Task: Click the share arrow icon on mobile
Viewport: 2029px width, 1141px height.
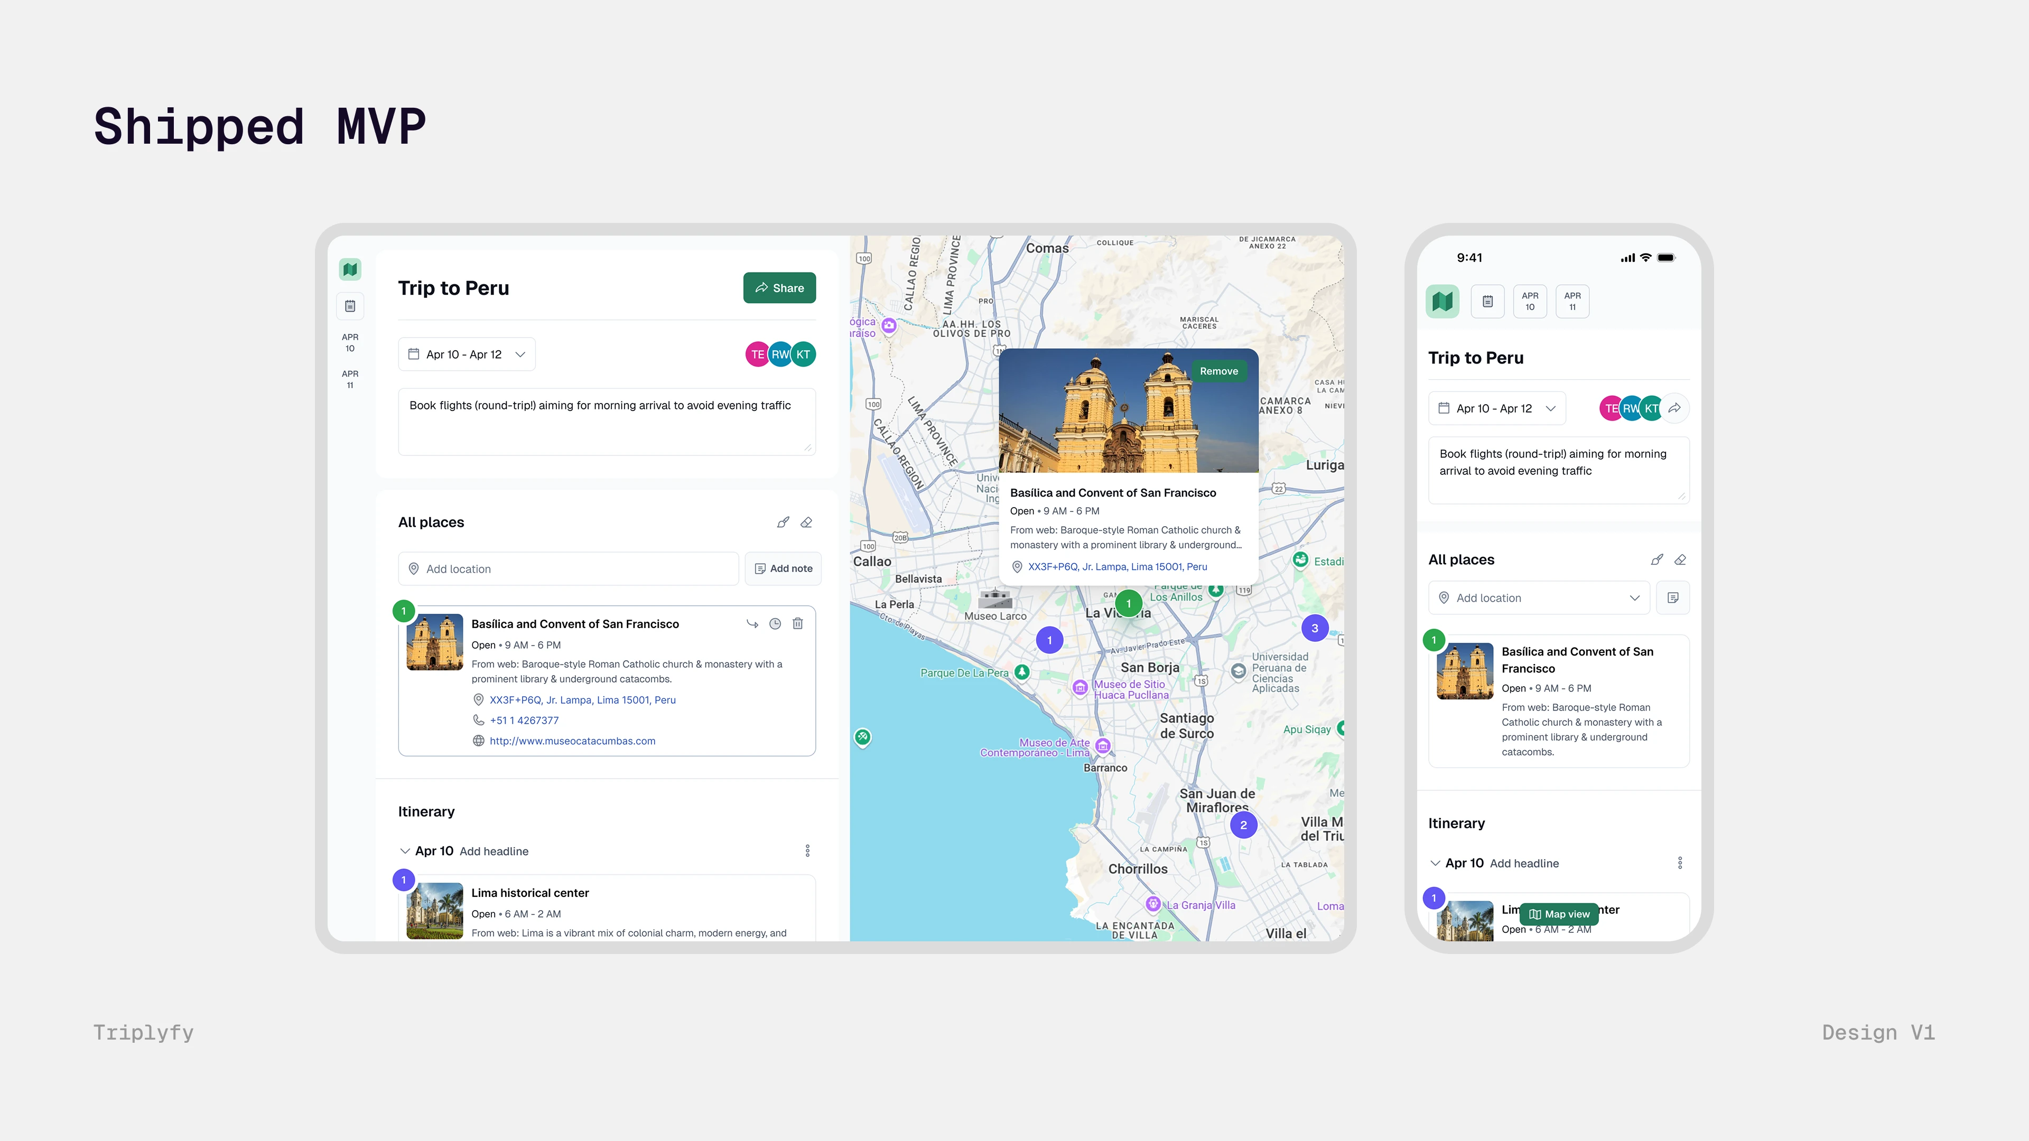Action: point(1674,408)
